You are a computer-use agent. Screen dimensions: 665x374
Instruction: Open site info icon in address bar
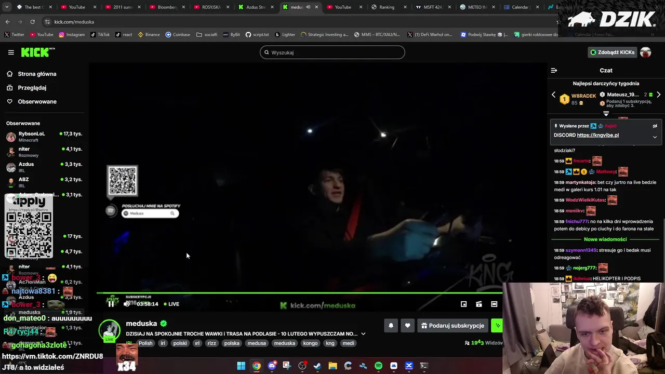tap(47, 22)
